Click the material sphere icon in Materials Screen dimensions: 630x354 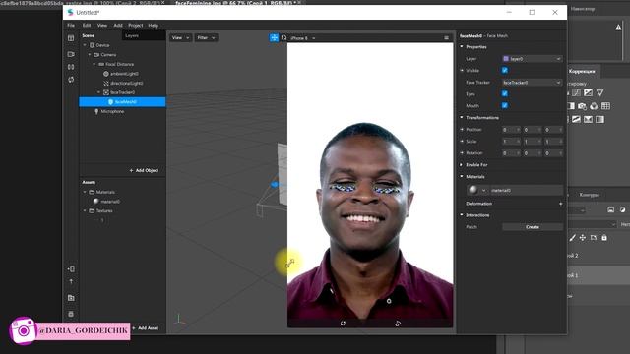(x=472, y=190)
